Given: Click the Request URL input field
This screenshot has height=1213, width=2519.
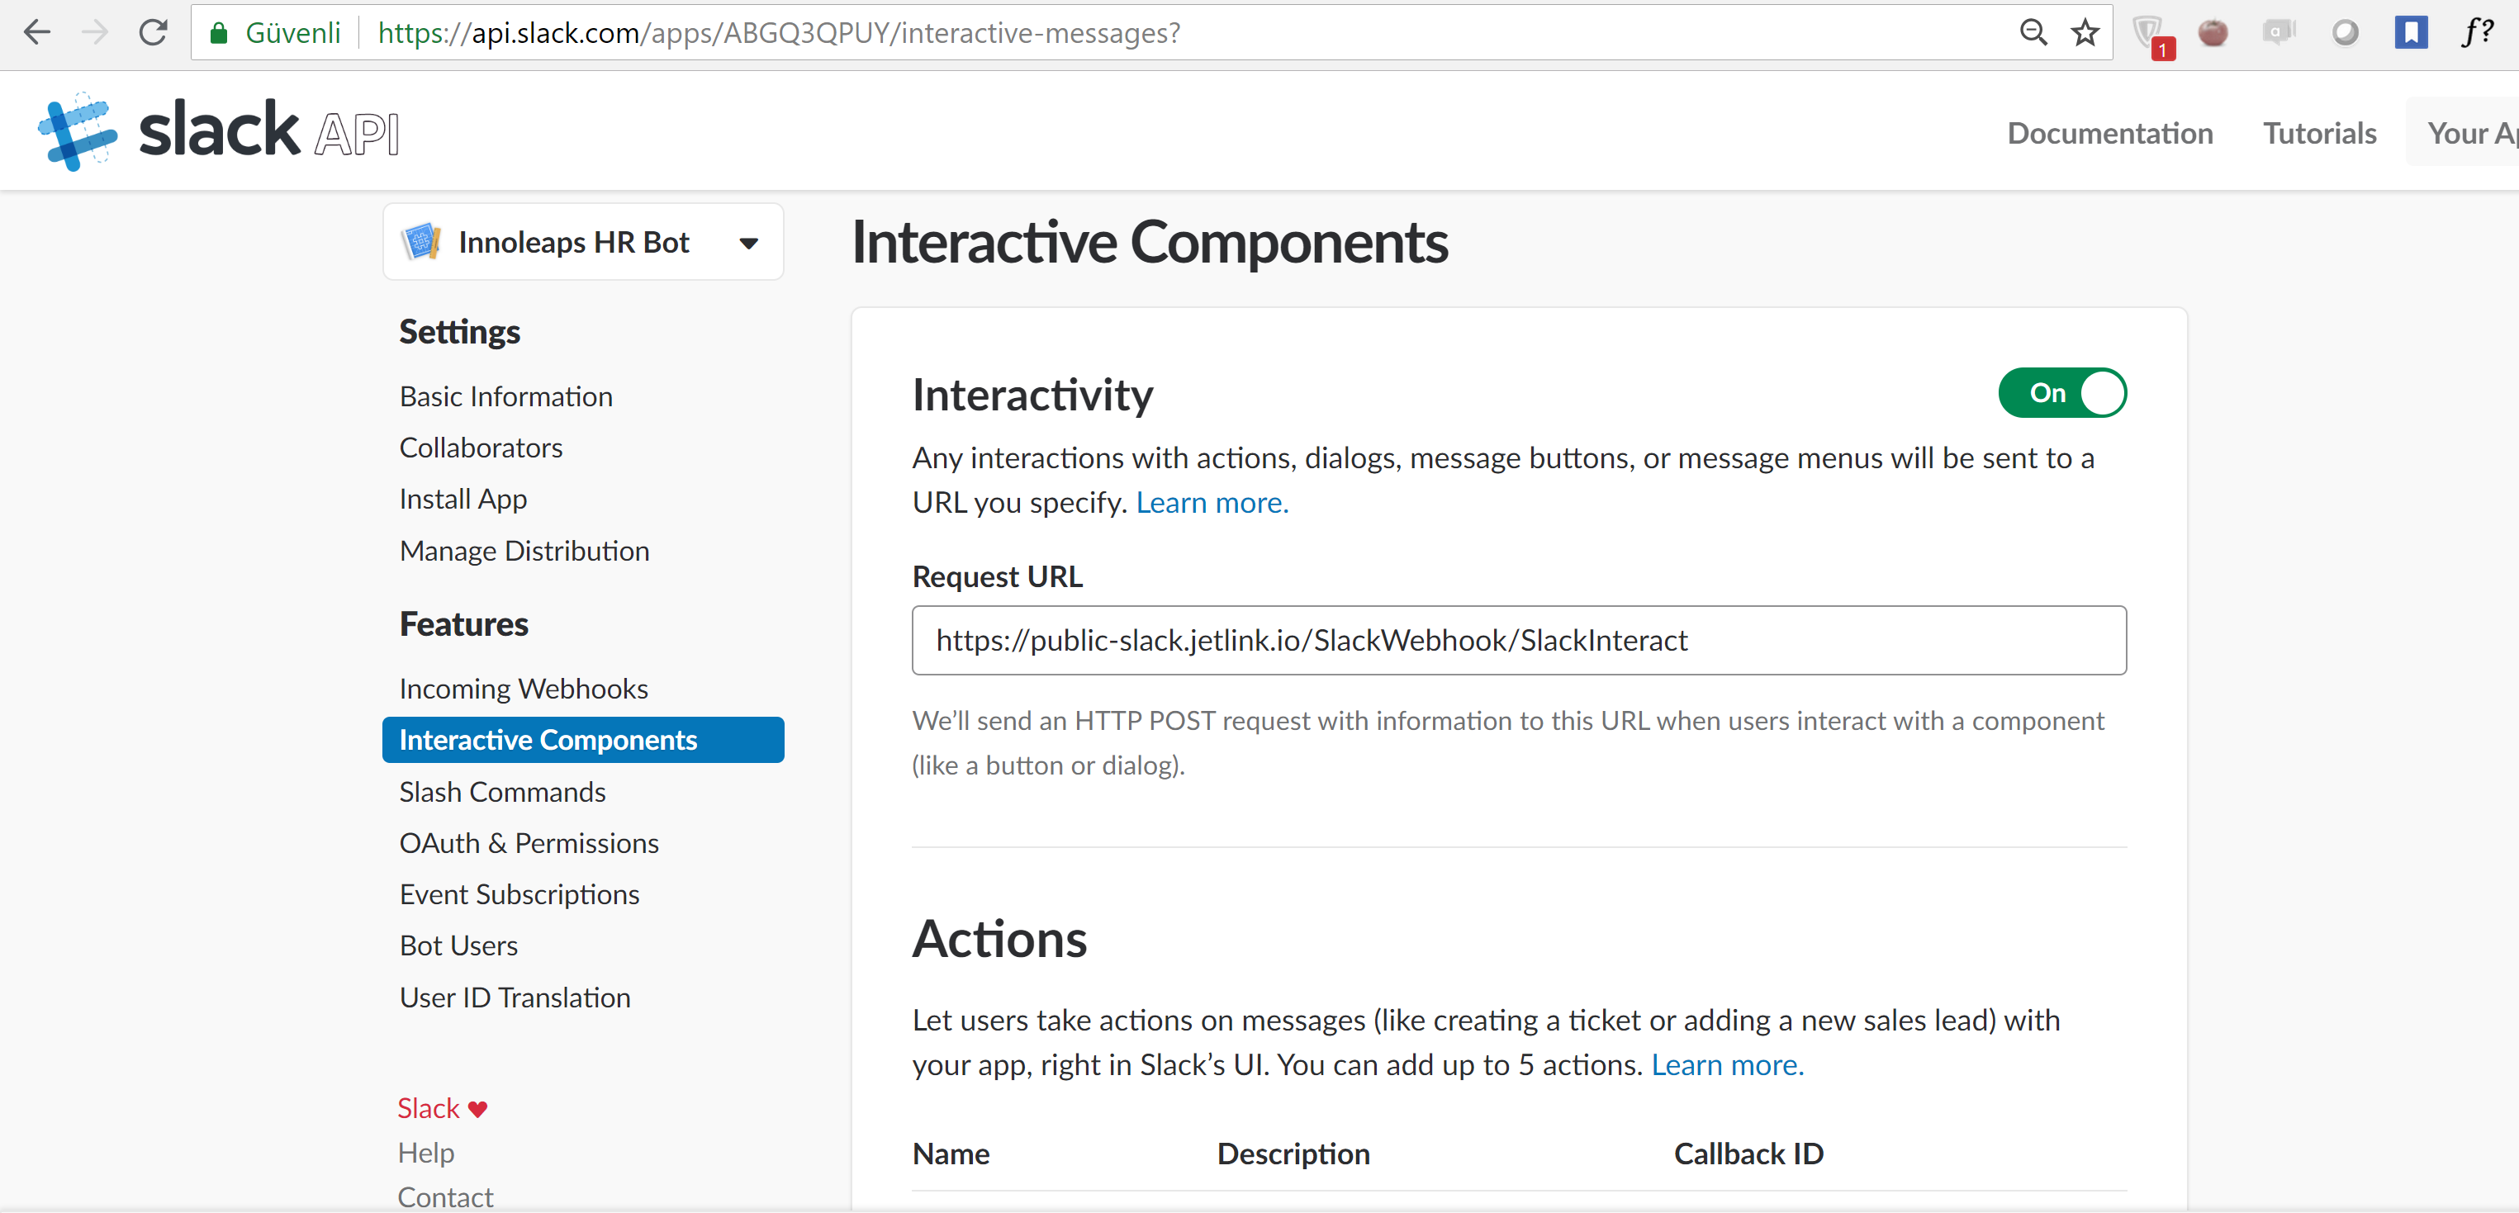Looking at the screenshot, I should pyautogui.click(x=1518, y=640).
